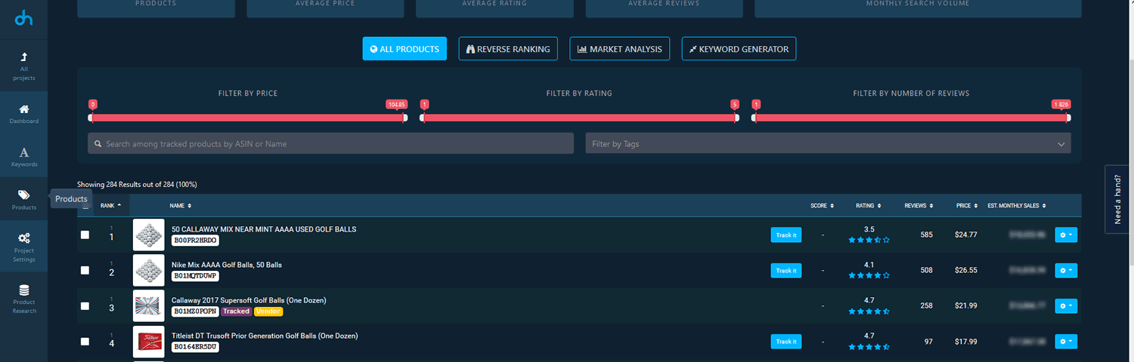Click minimum price slider handle

tap(91, 118)
